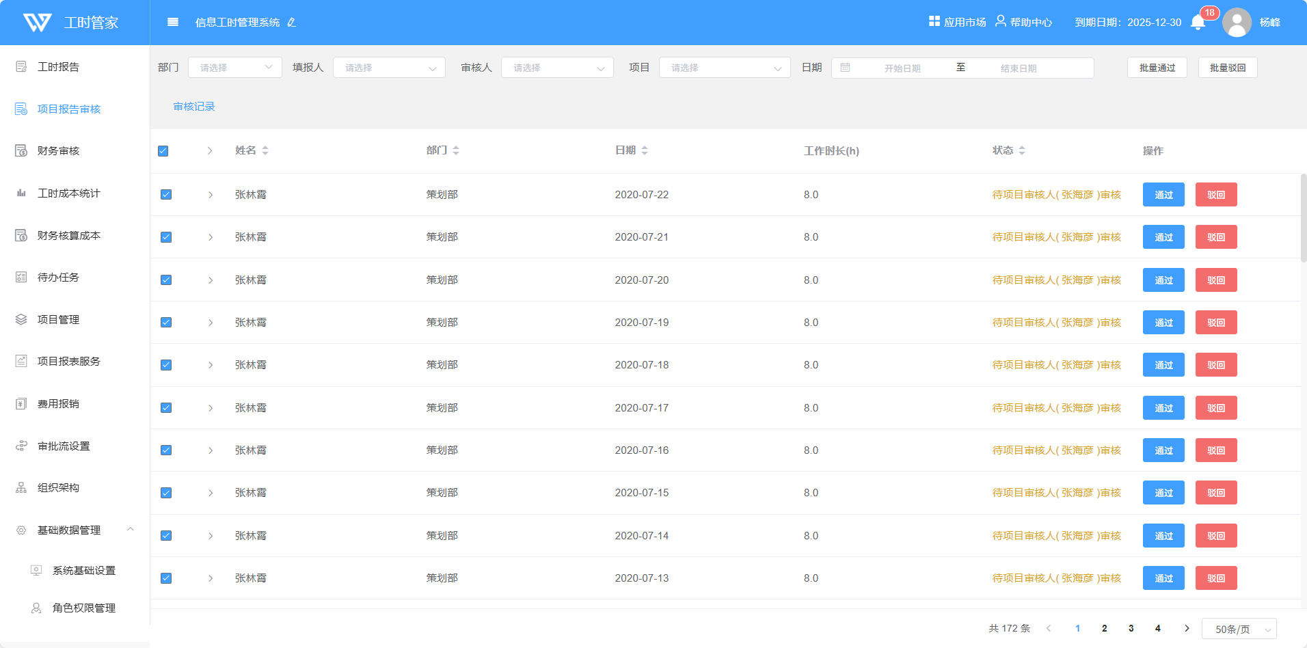Image resolution: width=1307 pixels, height=648 pixels.
Task: Uncheck the row dated 2020-07-22
Action: 166,195
